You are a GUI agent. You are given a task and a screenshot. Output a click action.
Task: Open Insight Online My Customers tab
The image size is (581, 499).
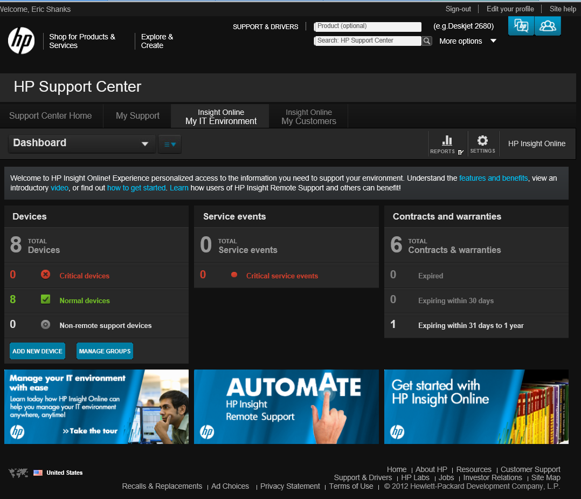click(309, 117)
